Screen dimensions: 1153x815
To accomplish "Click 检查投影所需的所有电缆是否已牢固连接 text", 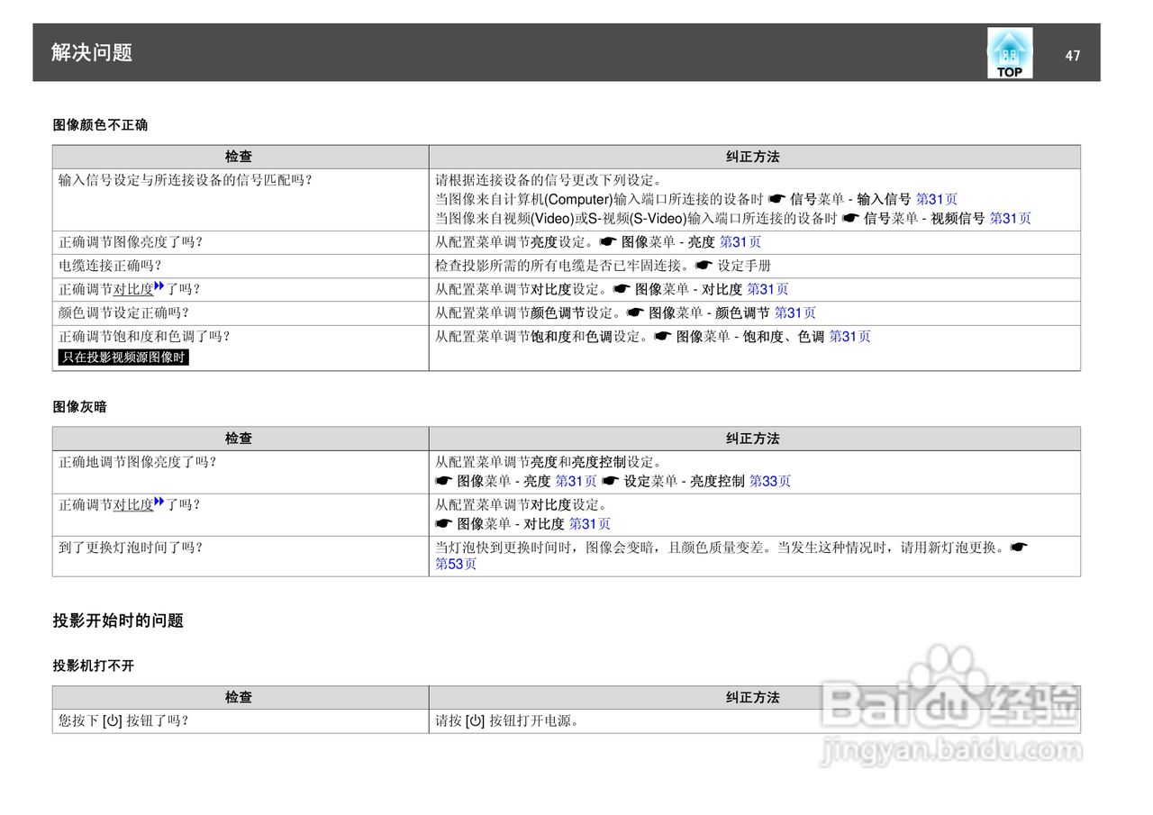I will [x=563, y=266].
